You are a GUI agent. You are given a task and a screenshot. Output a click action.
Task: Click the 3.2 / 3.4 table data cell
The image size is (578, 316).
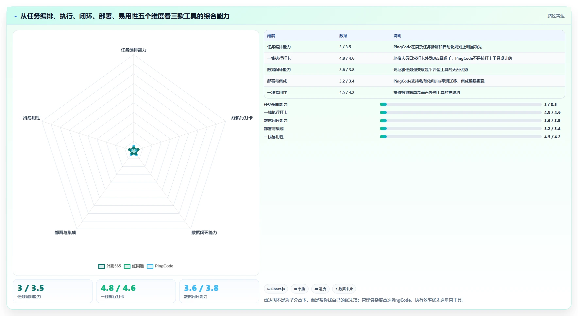(x=347, y=81)
